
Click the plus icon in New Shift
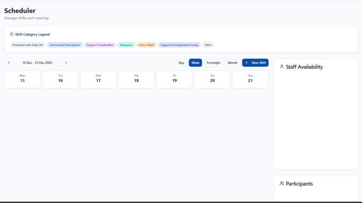click(247, 63)
